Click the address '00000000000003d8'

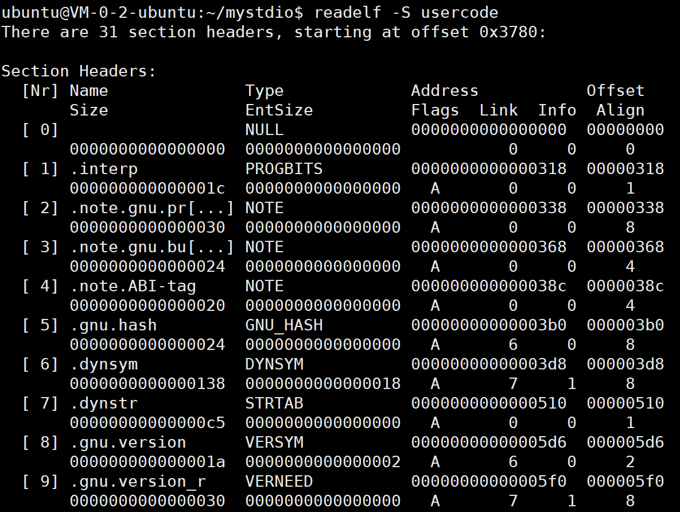(488, 364)
